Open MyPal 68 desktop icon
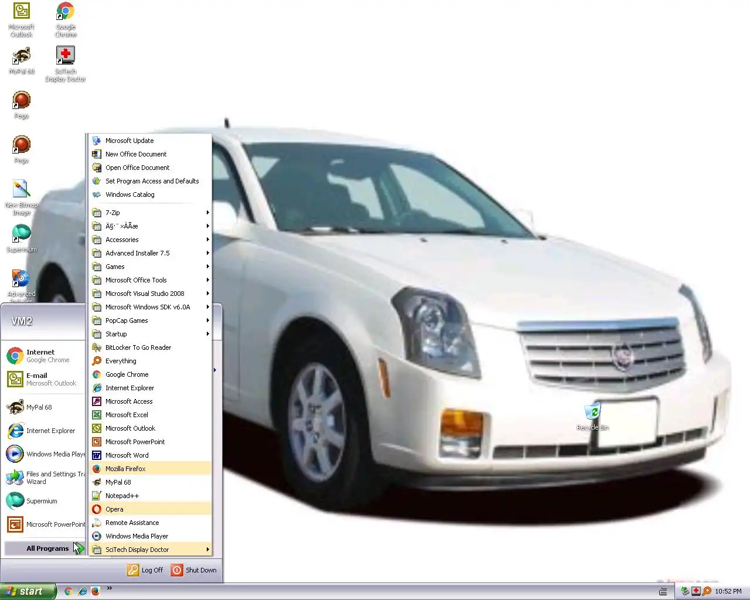The width and height of the screenshot is (750, 600). point(21,60)
